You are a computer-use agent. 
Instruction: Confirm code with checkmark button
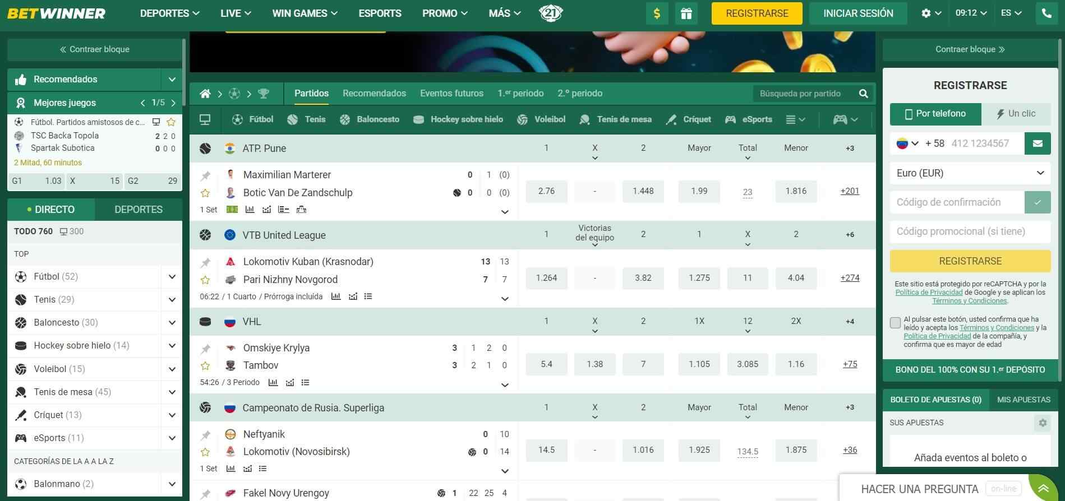pyautogui.click(x=1038, y=202)
